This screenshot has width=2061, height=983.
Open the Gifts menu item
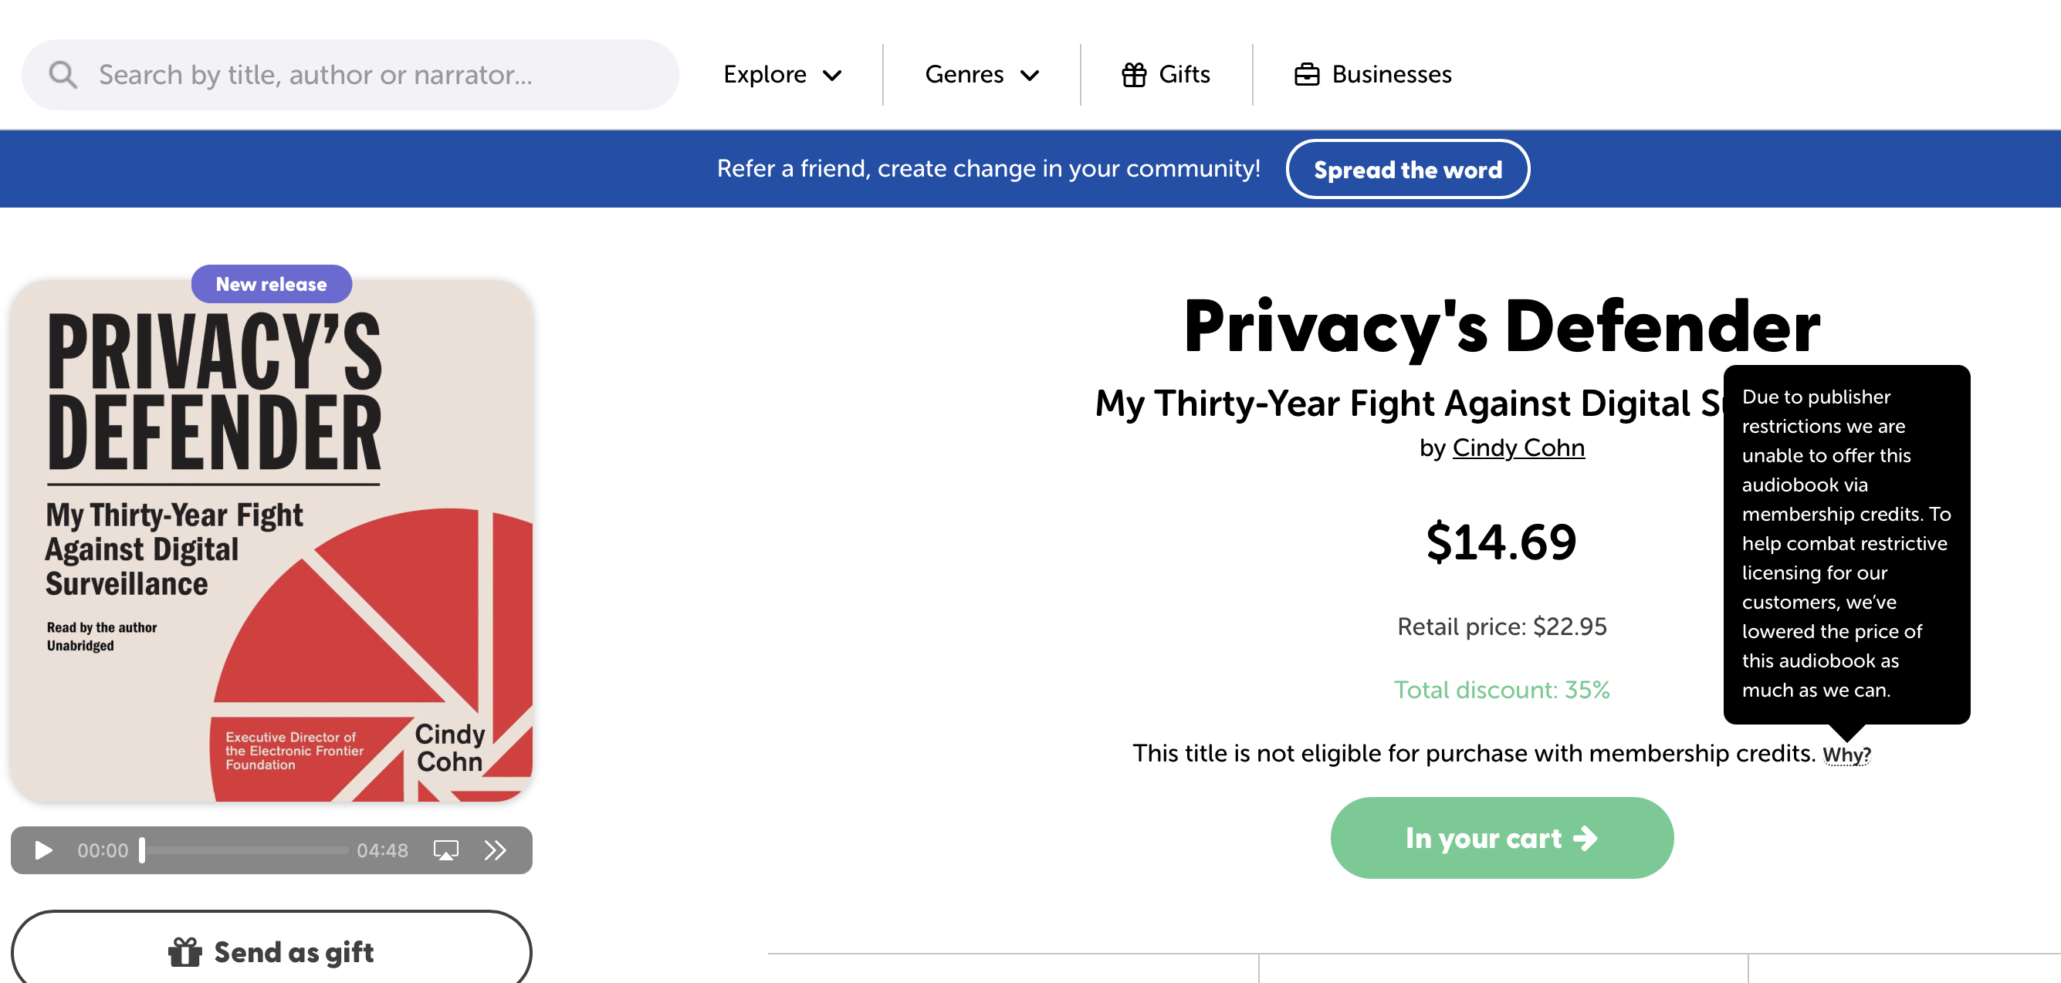click(x=1183, y=74)
